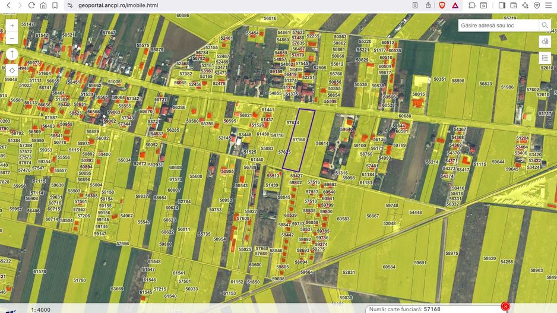Select parcel labeled 61578
557x313 pixels.
point(39,271)
